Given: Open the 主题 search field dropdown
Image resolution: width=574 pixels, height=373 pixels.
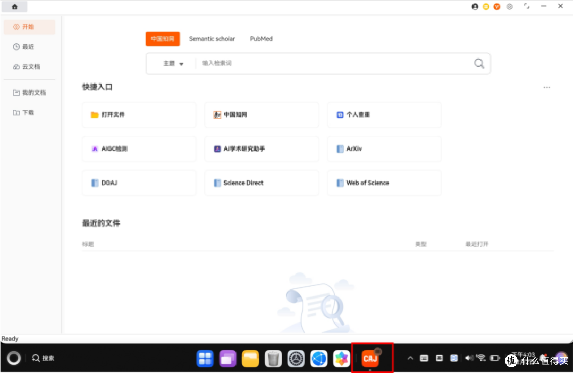Looking at the screenshot, I should click(x=173, y=63).
